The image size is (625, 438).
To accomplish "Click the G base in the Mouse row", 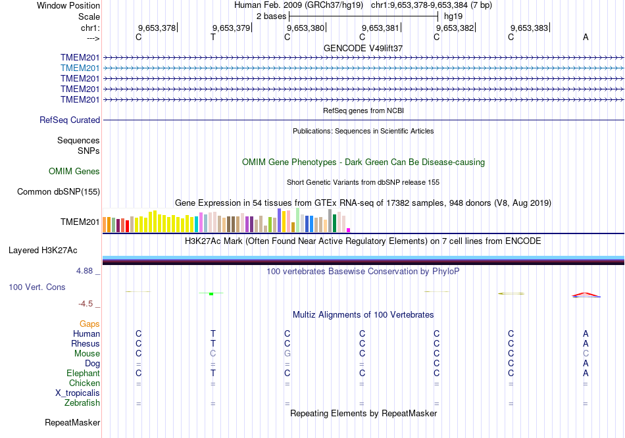I will click(287, 354).
